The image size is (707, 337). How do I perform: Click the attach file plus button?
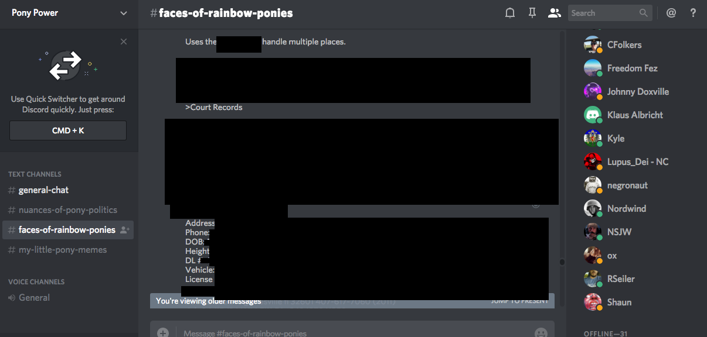tap(163, 332)
